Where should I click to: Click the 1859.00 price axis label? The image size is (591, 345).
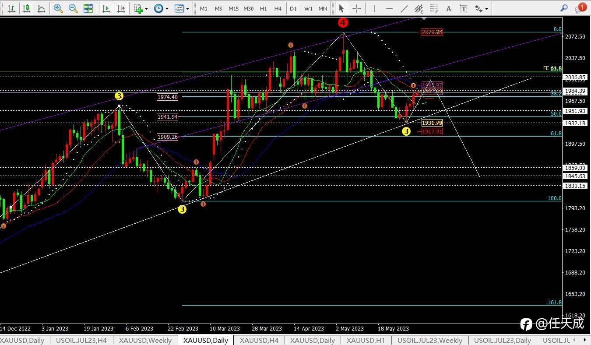pyautogui.click(x=575, y=167)
